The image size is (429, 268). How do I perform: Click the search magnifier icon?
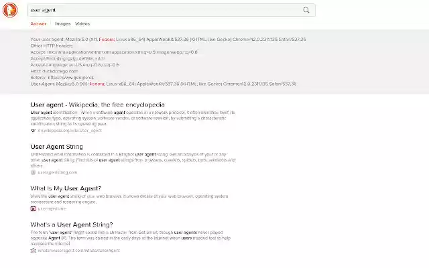click(306, 10)
